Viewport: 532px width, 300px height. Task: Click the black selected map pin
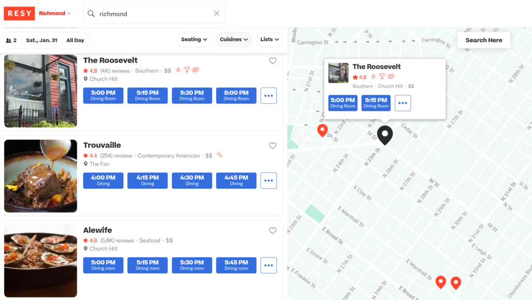pos(385,134)
